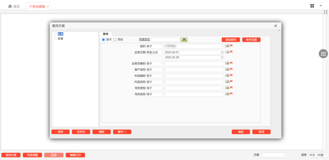Open calendar picker for 2023.02.01 date
The image size is (329, 160).
222,52
